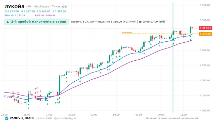This screenshot has height=122, width=217.
Task: Click the signal number 5 marker
Action: 101,73
